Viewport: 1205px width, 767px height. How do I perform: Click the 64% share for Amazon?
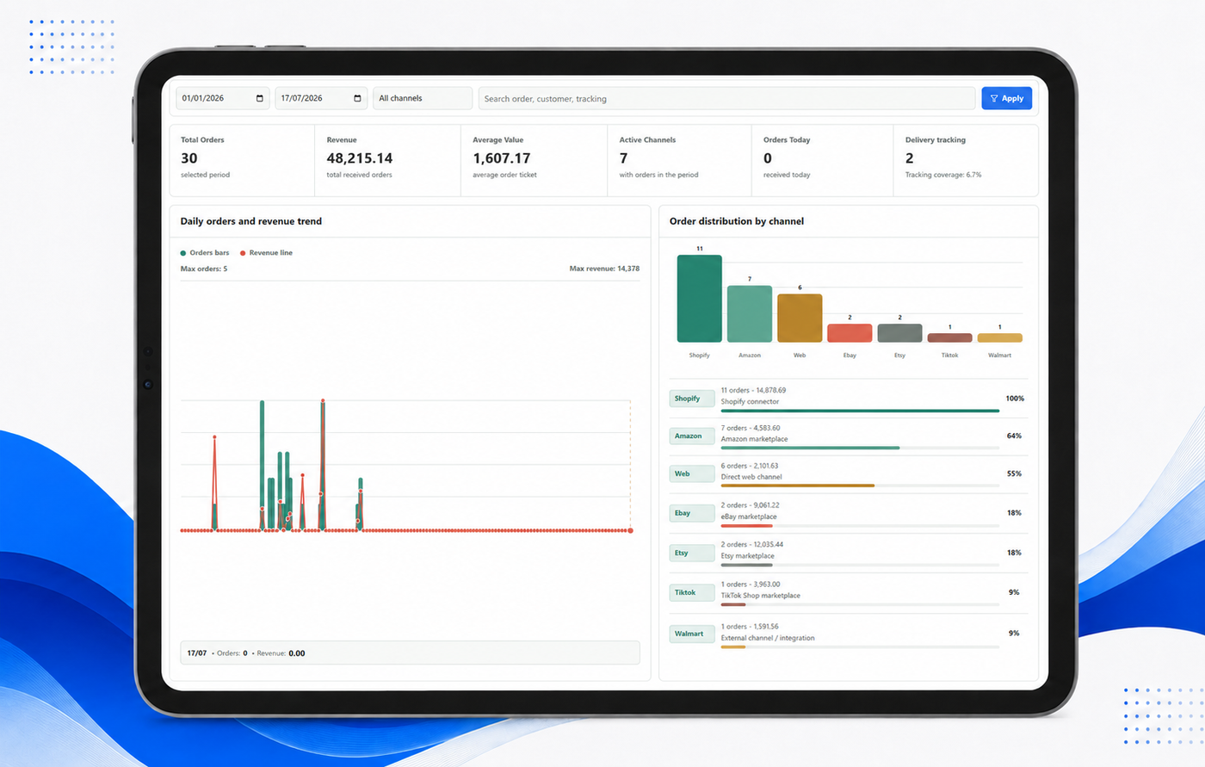(1014, 436)
